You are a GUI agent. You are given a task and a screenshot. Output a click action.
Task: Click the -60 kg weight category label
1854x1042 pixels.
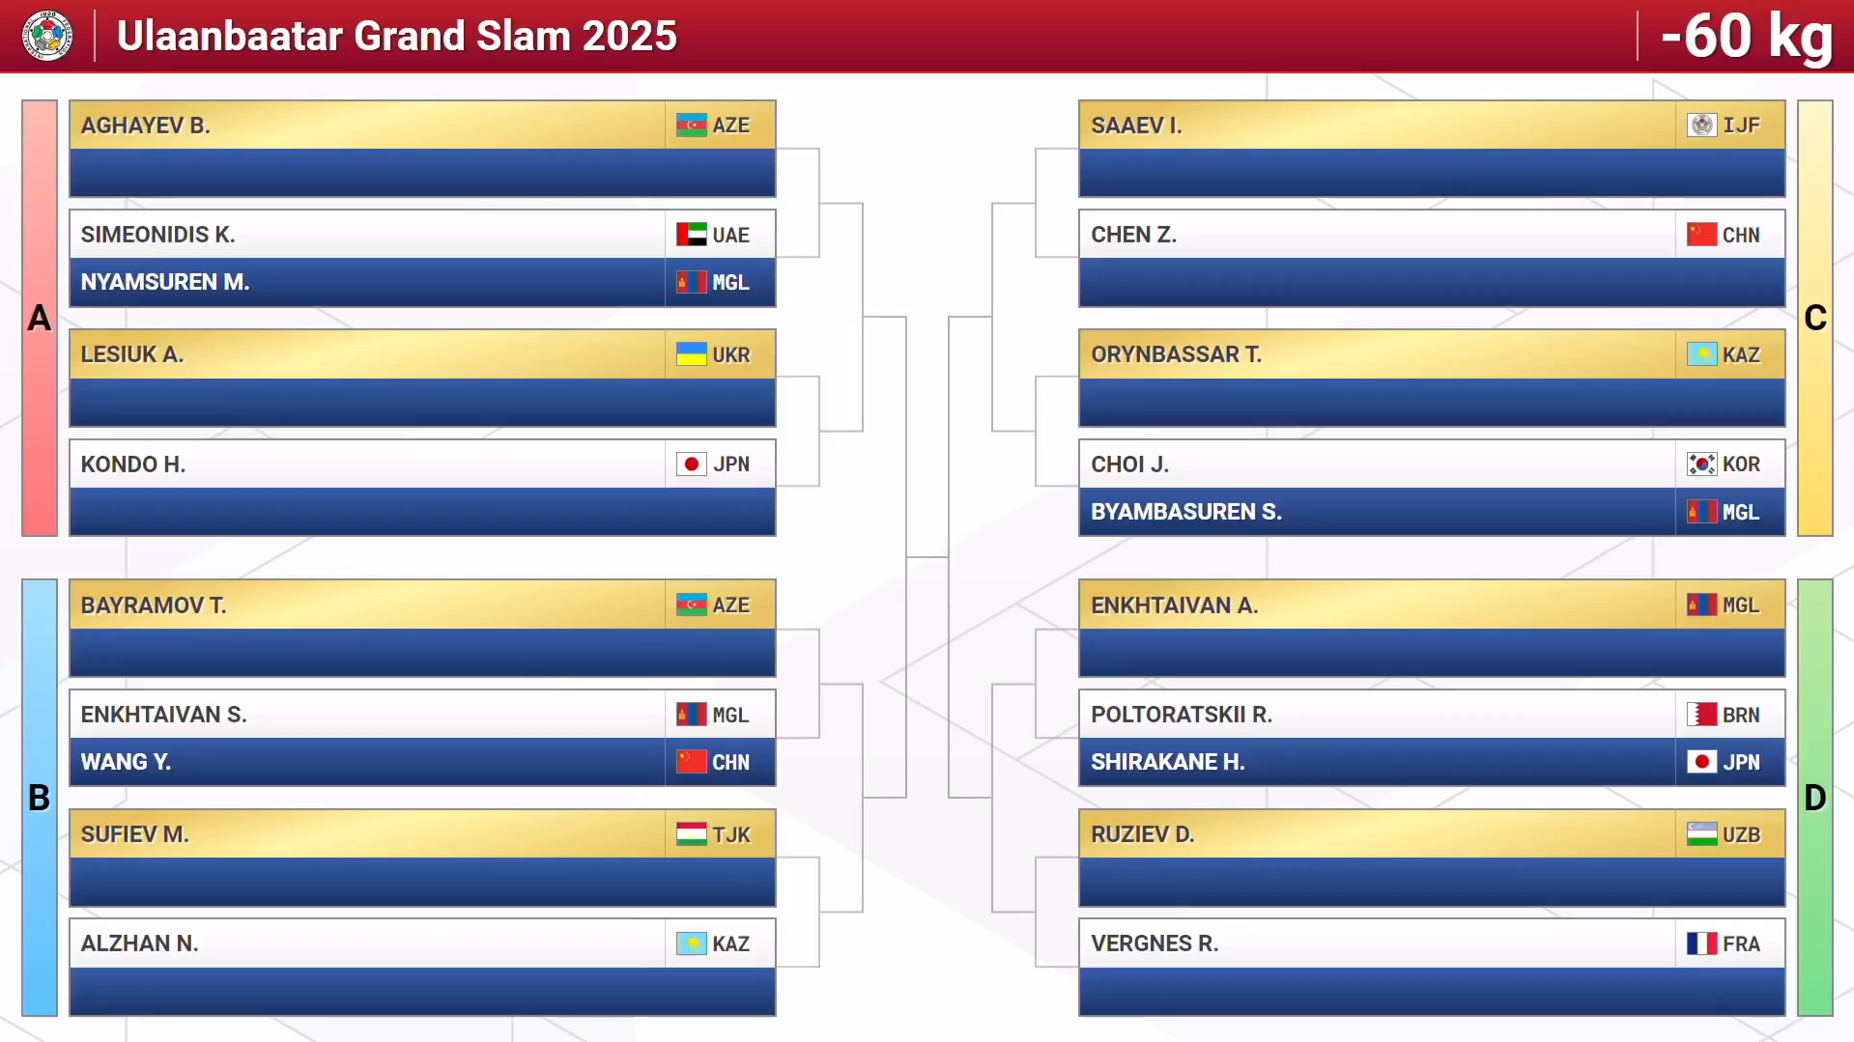(x=1747, y=37)
